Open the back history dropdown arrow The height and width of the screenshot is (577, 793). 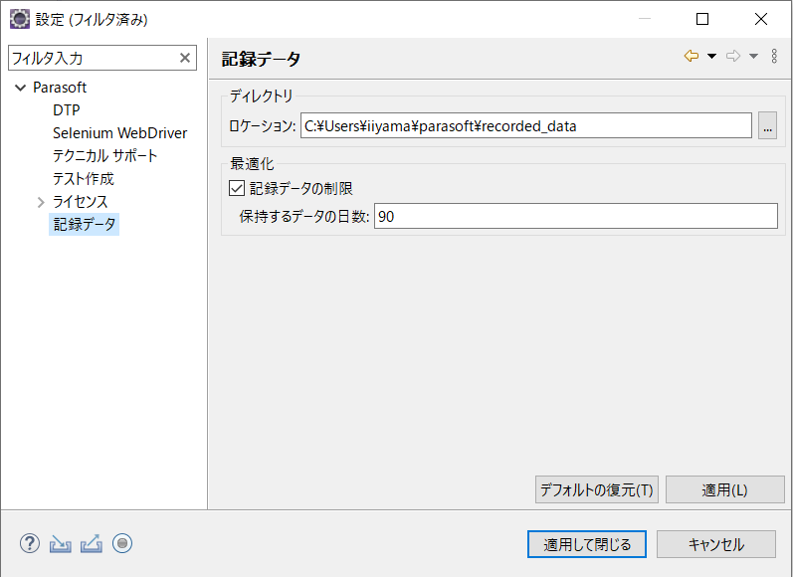[x=711, y=56]
